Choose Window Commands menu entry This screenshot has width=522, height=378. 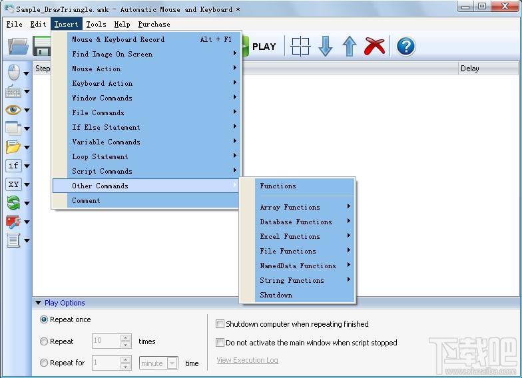pos(146,98)
